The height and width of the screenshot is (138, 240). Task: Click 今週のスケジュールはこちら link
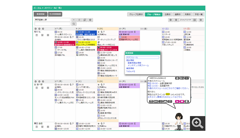(x=168, y=88)
